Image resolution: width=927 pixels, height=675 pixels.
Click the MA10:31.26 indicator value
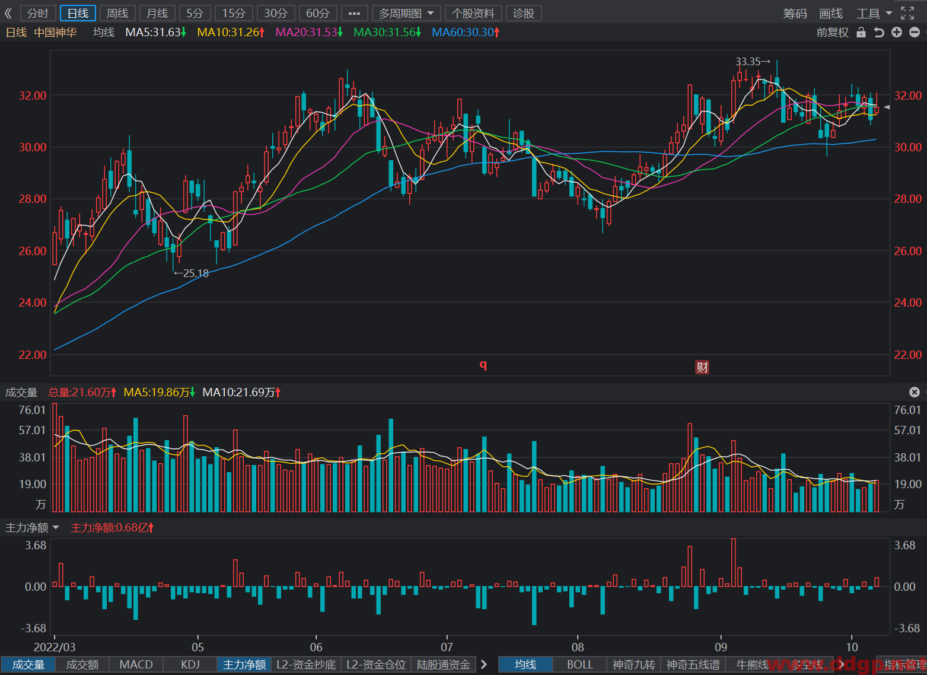(231, 32)
